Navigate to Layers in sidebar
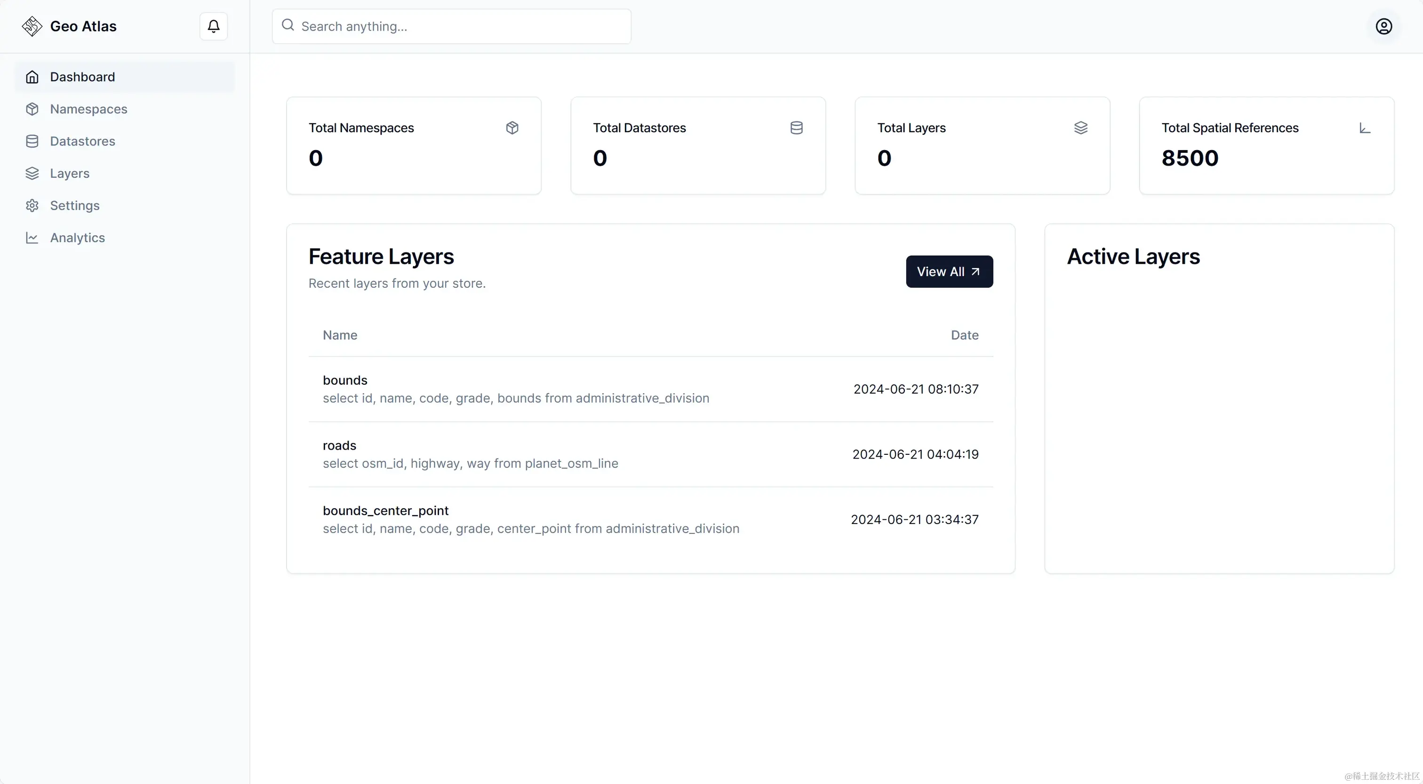 click(70, 174)
